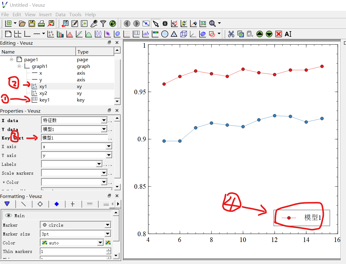Go to the next page arrow icon
The image size is (346, 264).
click(x=136, y=23)
